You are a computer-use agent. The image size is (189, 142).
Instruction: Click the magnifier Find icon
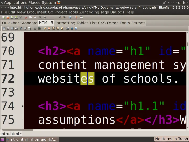pyautogui.click(x=40, y=17)
